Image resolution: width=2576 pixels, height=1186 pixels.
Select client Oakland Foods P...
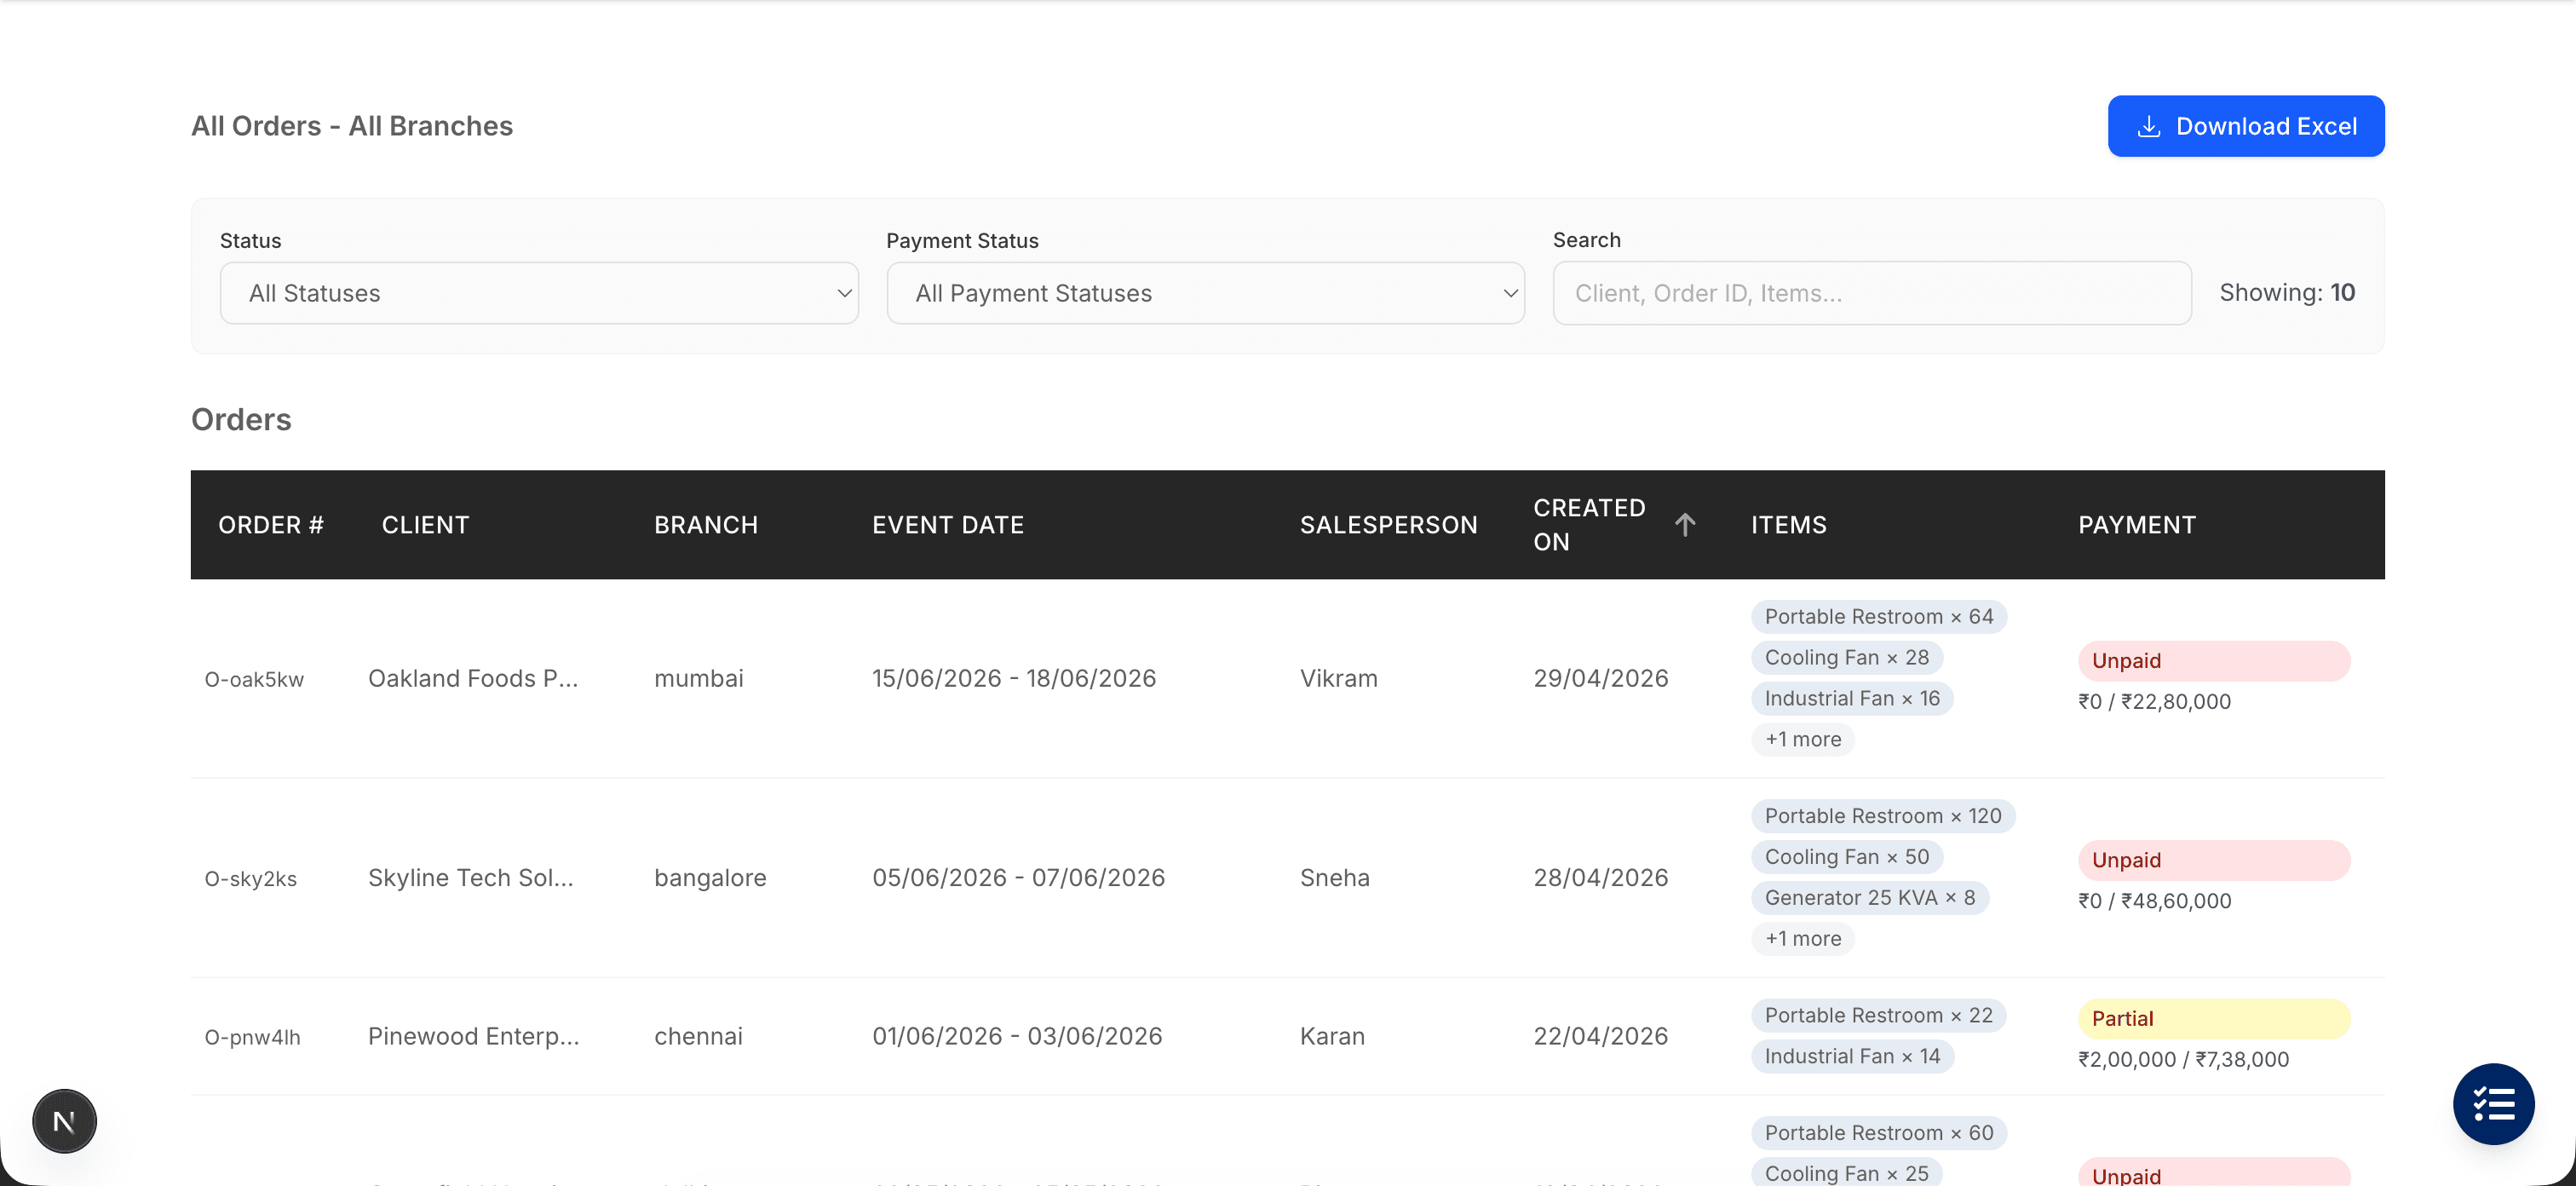pos(473,679)
